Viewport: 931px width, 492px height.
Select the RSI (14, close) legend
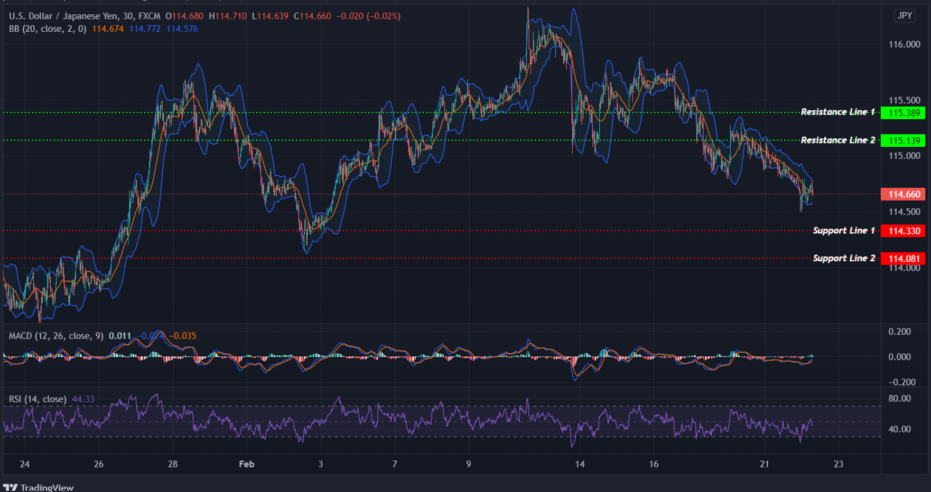37,400
